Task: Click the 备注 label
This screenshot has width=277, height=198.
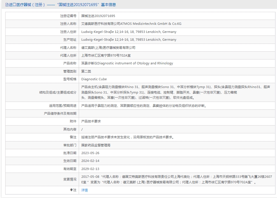Action: tap(73, 137)
